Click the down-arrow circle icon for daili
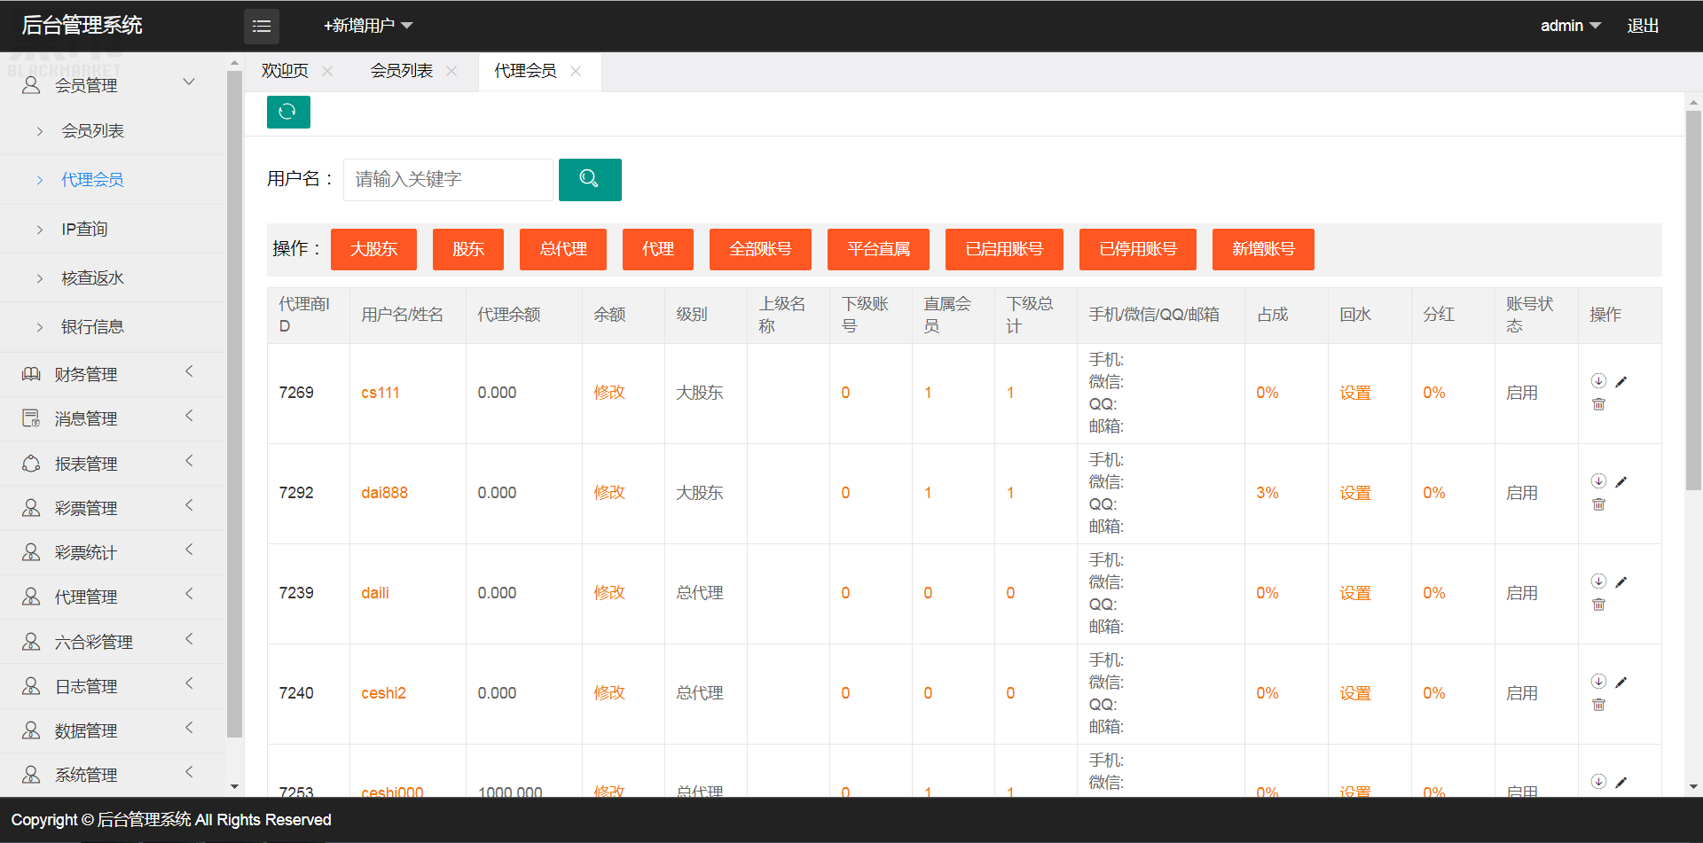 [1598, 582]
